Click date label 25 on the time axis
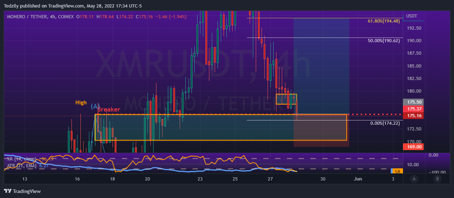The width and height of the screenshot is (454, 198). click(235, 179)
